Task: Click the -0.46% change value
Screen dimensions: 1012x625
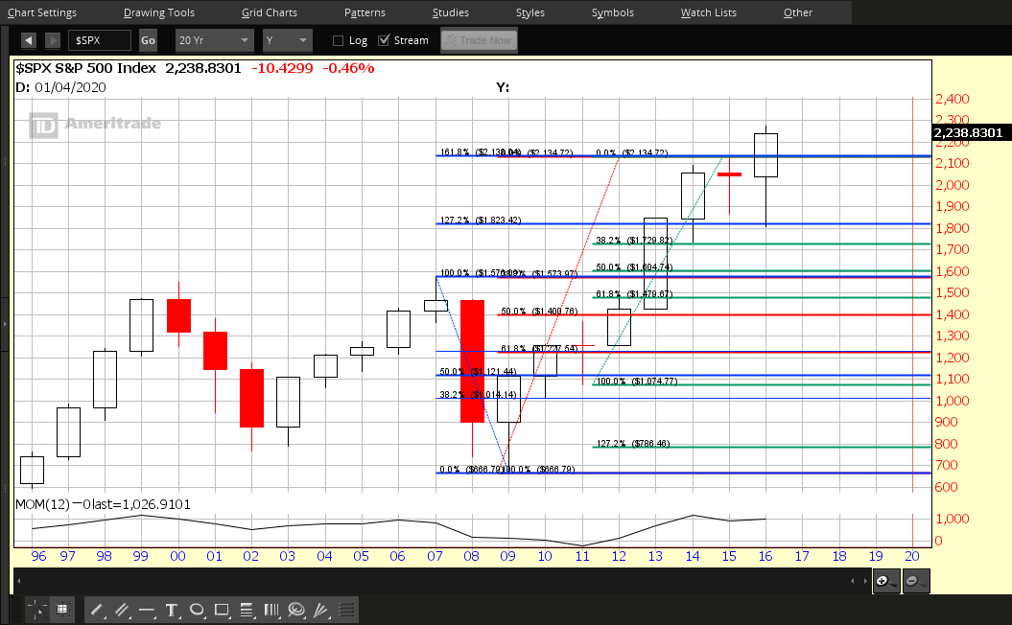Action: tap(348, 68)
